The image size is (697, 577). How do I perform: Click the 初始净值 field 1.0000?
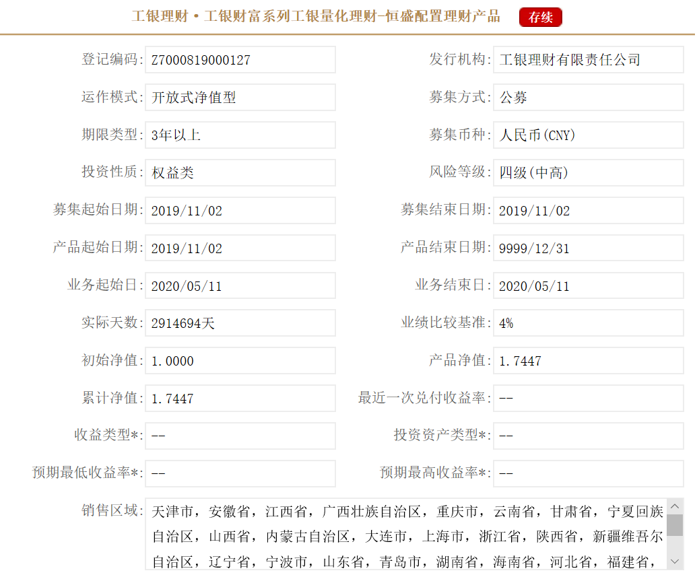(240, 360)
